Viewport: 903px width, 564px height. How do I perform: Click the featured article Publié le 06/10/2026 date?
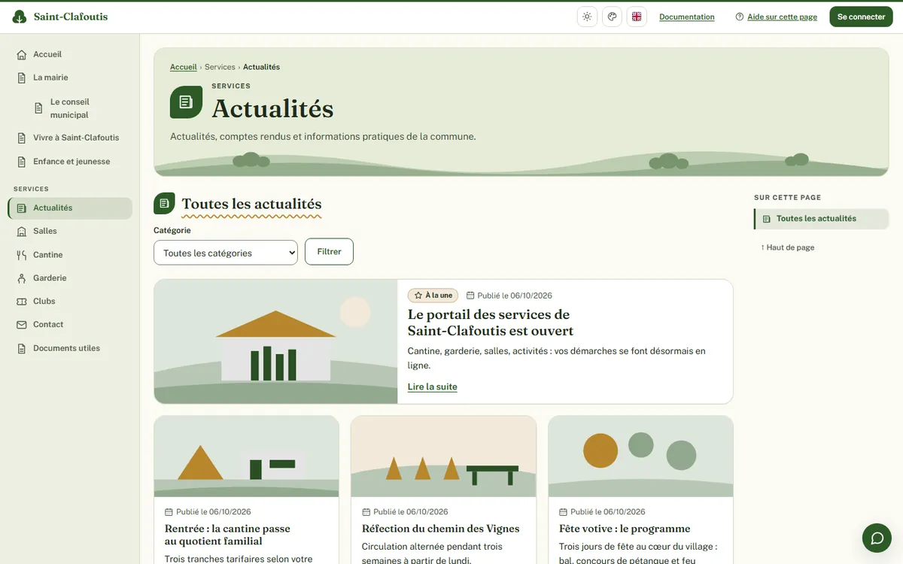coord(509,296)
